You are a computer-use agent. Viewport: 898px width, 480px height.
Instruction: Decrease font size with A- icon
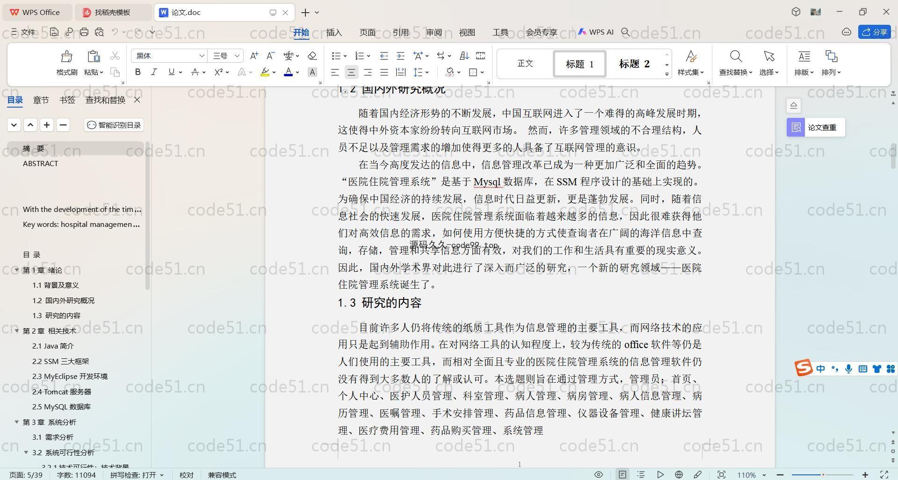coord(270,56)
